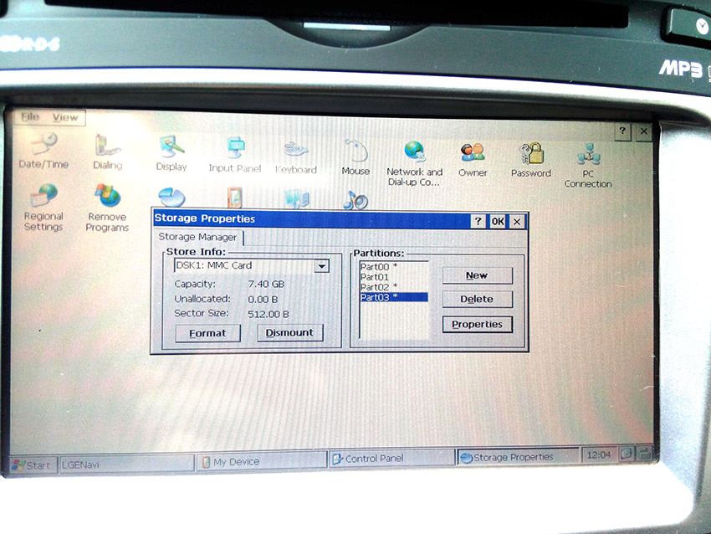Open the Mouse settings icon
The height and width of the screenshot is (534, 711).
click(355, 158)
